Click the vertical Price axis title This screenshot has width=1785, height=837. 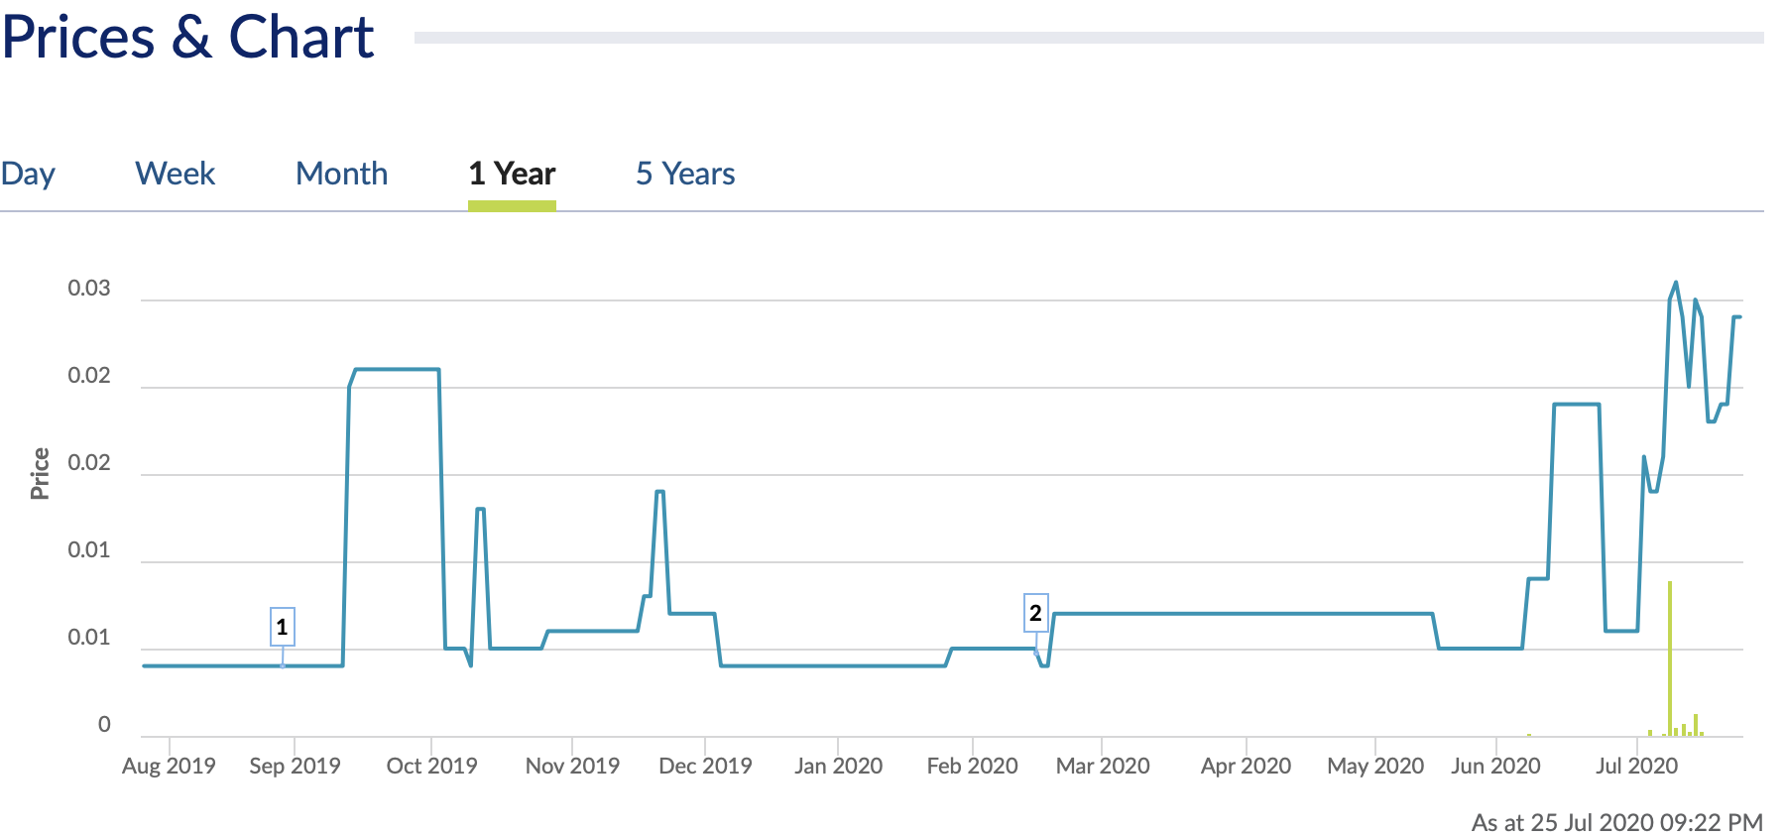point(40,473)
